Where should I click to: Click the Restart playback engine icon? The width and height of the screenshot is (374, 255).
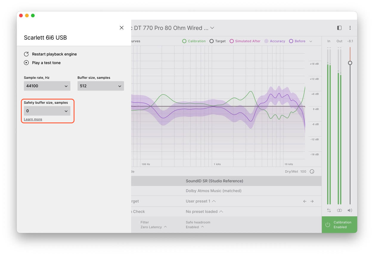[26, 54]
